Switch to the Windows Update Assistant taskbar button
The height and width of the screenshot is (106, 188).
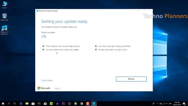pos(94,103)
